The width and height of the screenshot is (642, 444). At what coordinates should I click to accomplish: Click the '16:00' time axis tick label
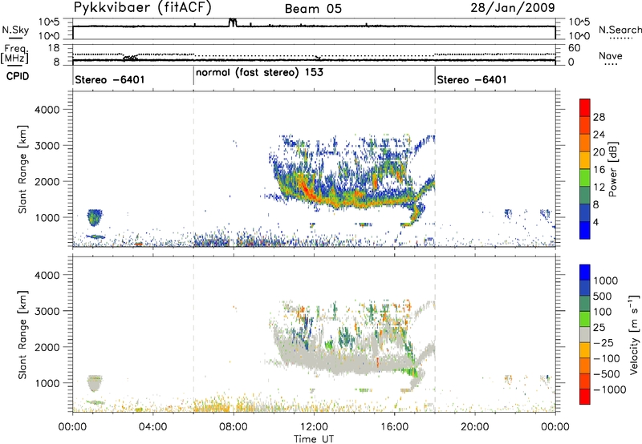(x=394, y=427)
